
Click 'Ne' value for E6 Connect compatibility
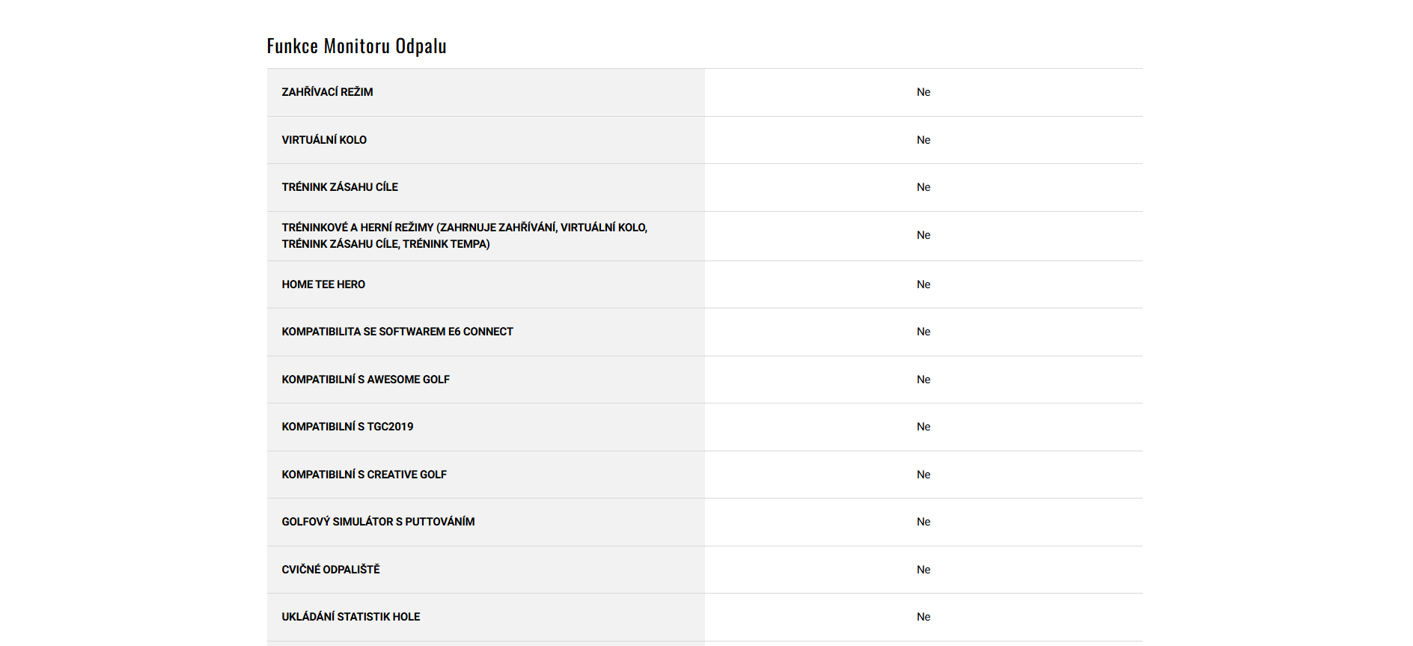click(x=924, y=332)
